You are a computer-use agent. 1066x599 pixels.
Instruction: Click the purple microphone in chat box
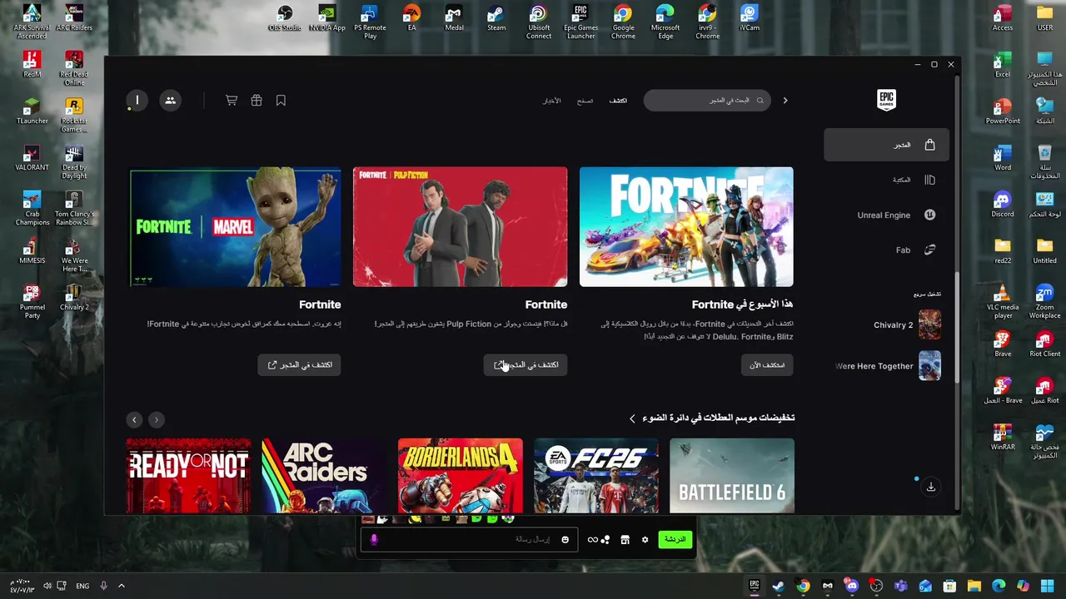[x=374, y=540]
